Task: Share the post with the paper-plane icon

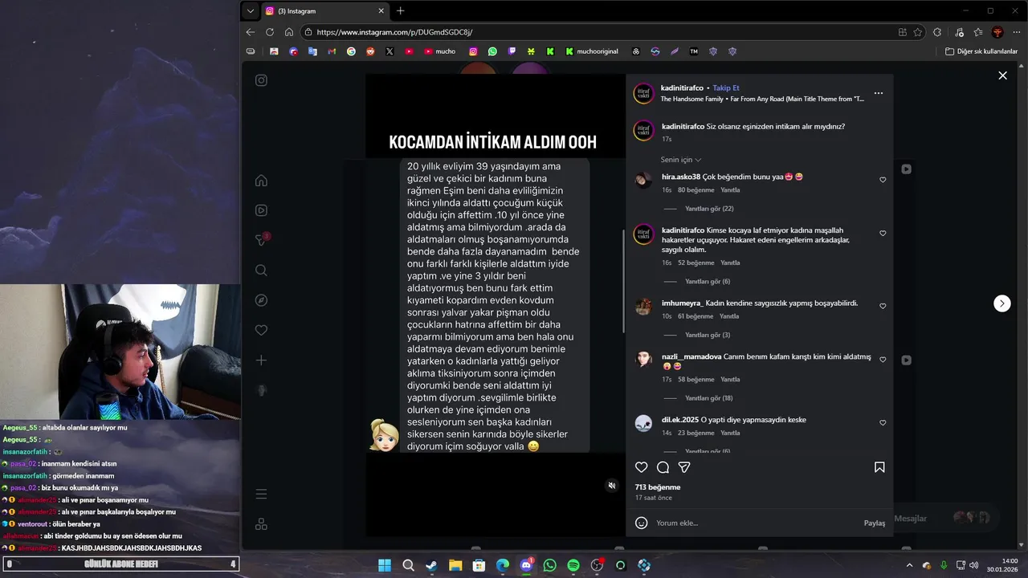Action: click(684, 467)
